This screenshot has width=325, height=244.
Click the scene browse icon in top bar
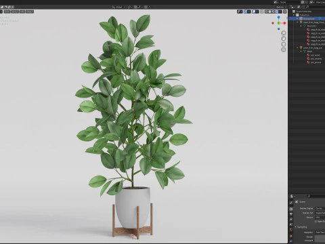click(276, 2)
